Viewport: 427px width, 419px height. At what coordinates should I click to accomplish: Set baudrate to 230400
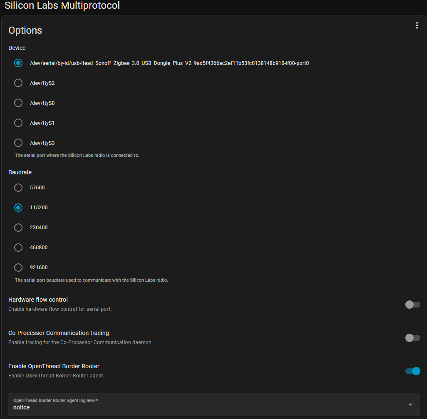[18, 227]
